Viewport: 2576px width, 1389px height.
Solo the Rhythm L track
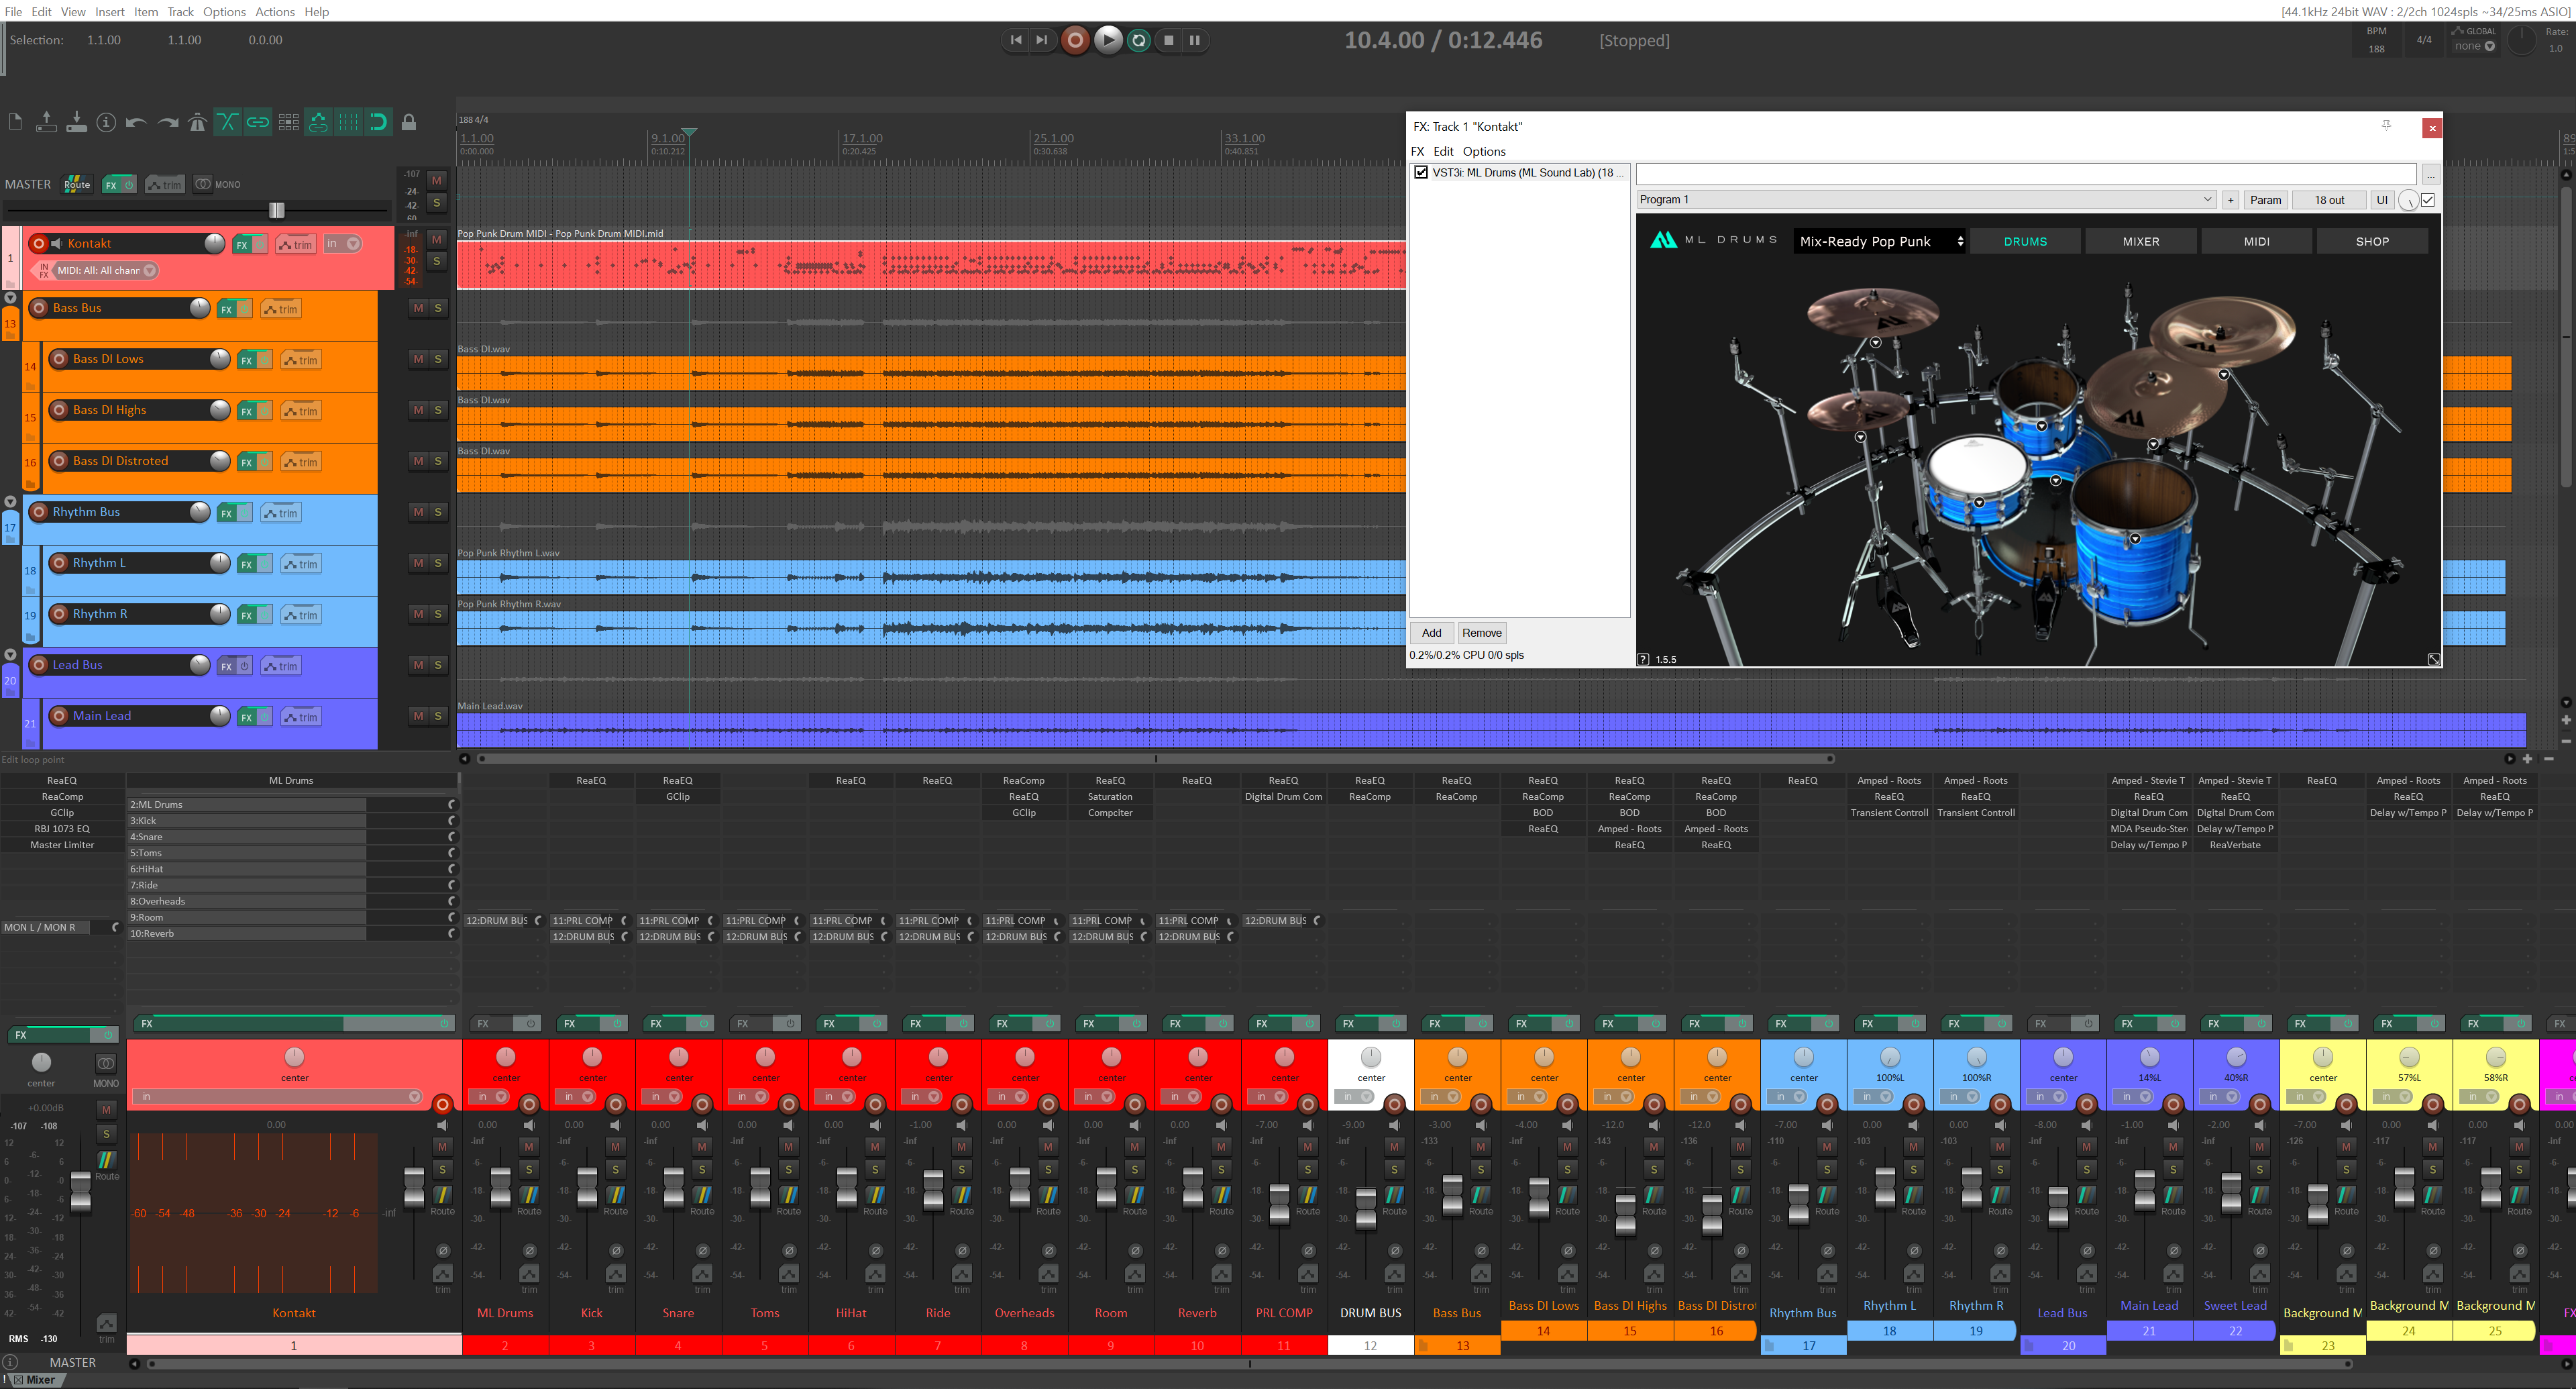pos(438,563)
